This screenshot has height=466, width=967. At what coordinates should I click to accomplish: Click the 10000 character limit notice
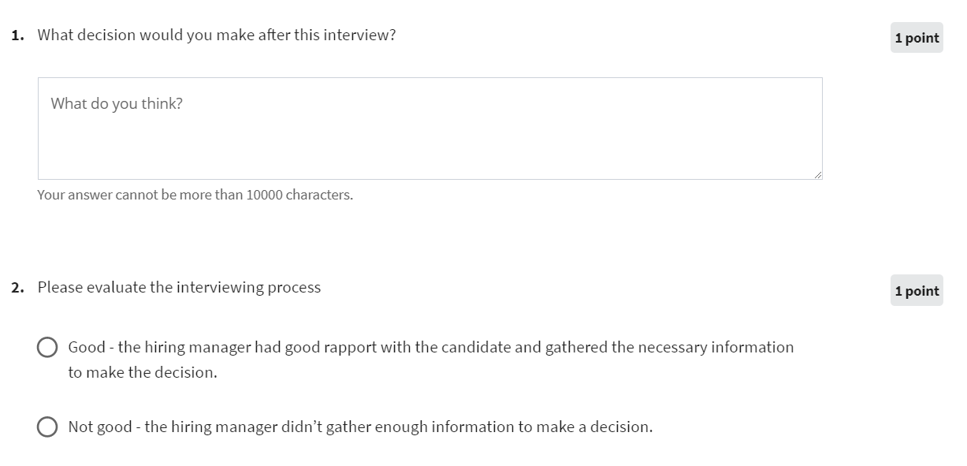tap(194, 194)
